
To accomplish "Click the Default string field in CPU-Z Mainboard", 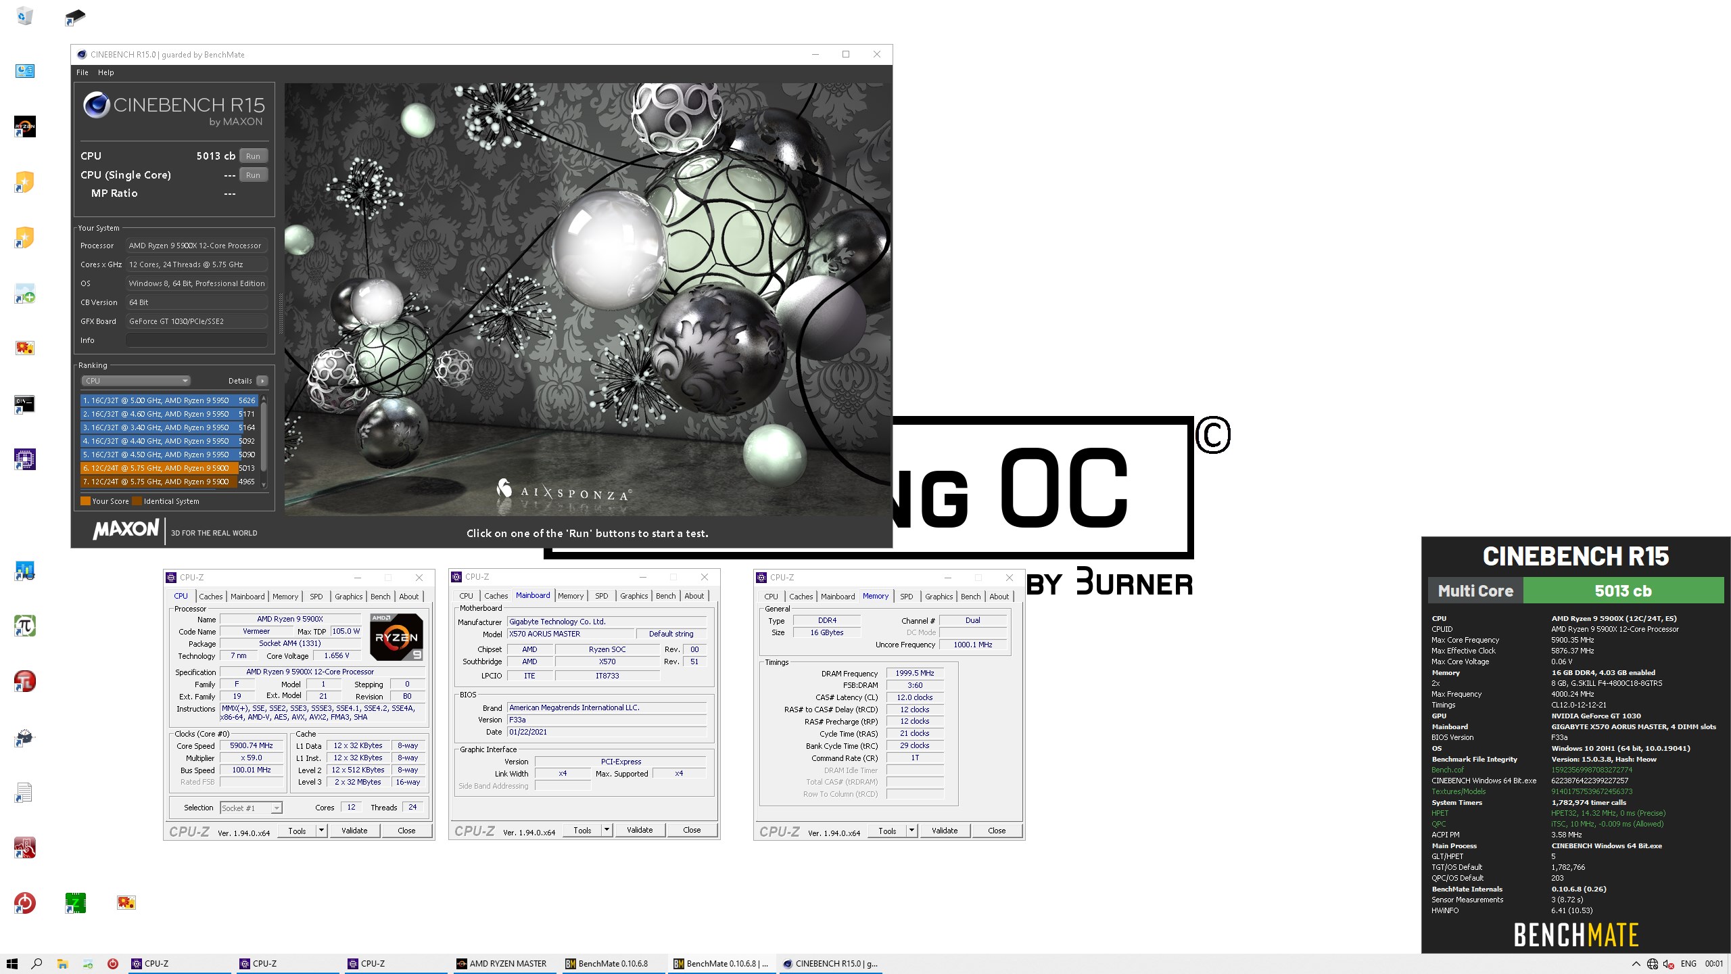I will (671, 634).
